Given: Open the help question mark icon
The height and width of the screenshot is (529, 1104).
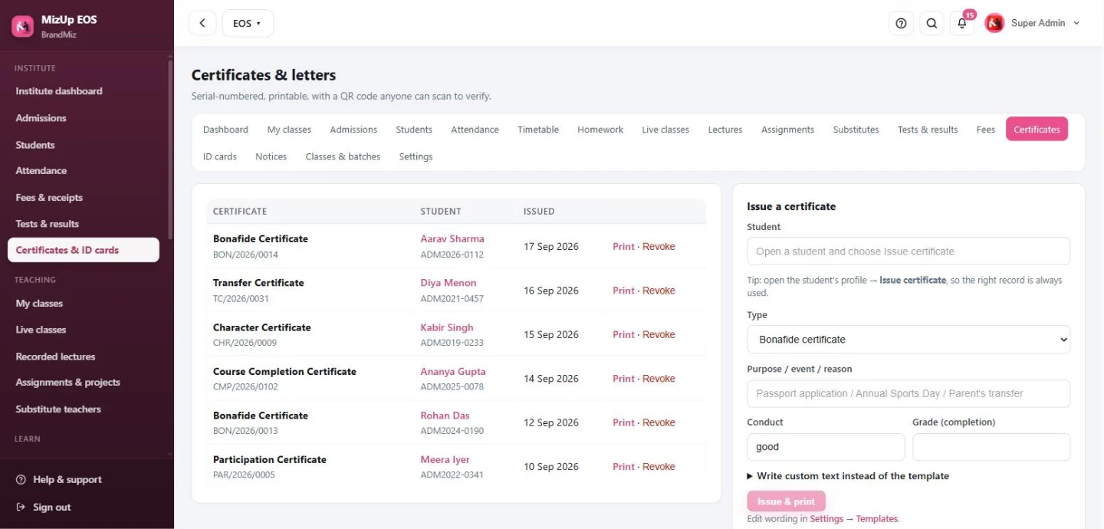Looking at the screenshot, I should [901, 23].
